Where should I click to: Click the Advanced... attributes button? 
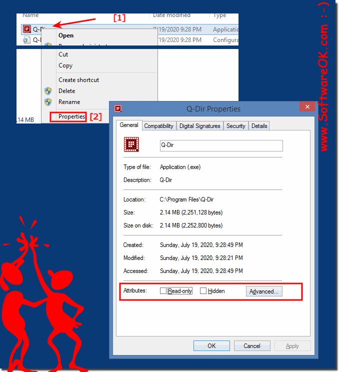(x=264, y=291)
